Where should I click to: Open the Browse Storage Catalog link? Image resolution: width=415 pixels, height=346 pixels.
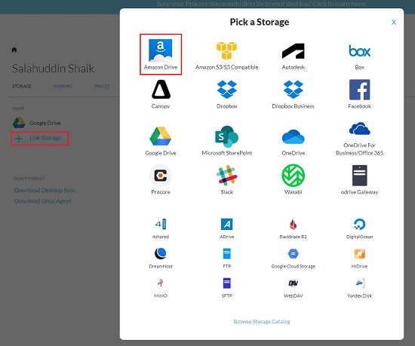click(x=262, y=321)
